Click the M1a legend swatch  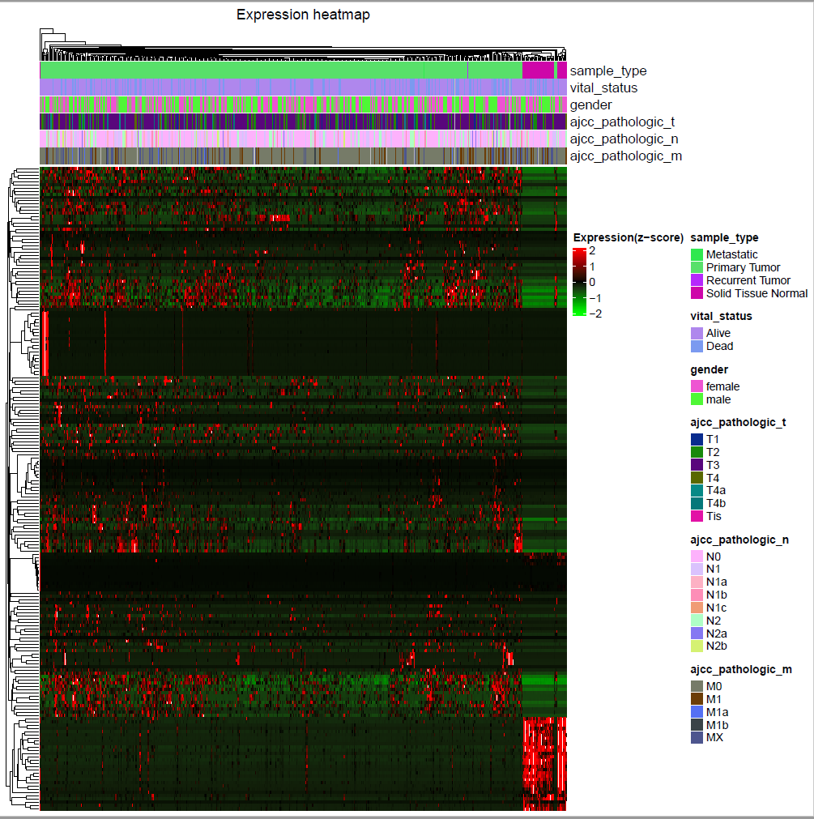697,712
